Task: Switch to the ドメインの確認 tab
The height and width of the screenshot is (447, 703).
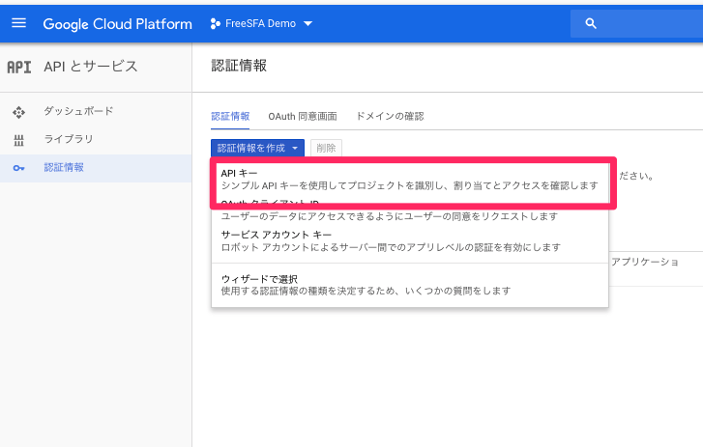Action: [390, 116]
